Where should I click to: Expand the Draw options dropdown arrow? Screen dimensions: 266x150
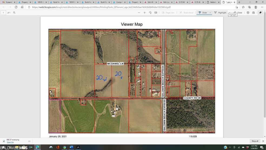210,12
